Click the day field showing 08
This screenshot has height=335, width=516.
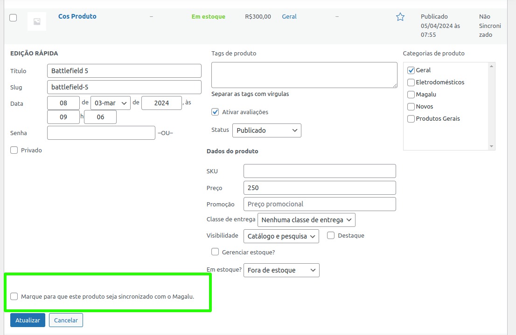point(63,103)
